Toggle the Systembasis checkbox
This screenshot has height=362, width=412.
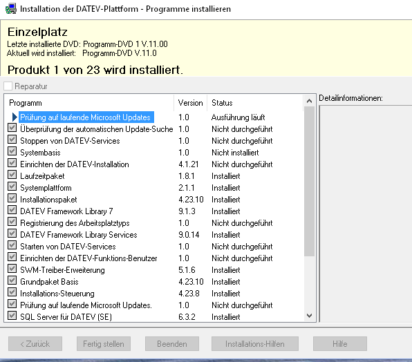pyautogui.click(x=12, y=151)
